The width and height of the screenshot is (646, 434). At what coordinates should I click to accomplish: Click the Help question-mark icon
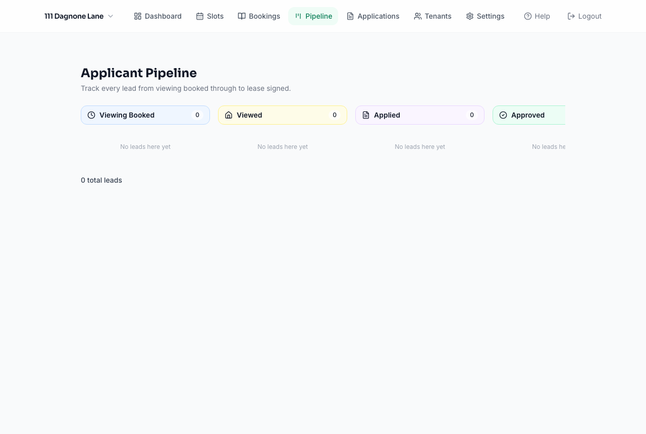pos(528,16)
